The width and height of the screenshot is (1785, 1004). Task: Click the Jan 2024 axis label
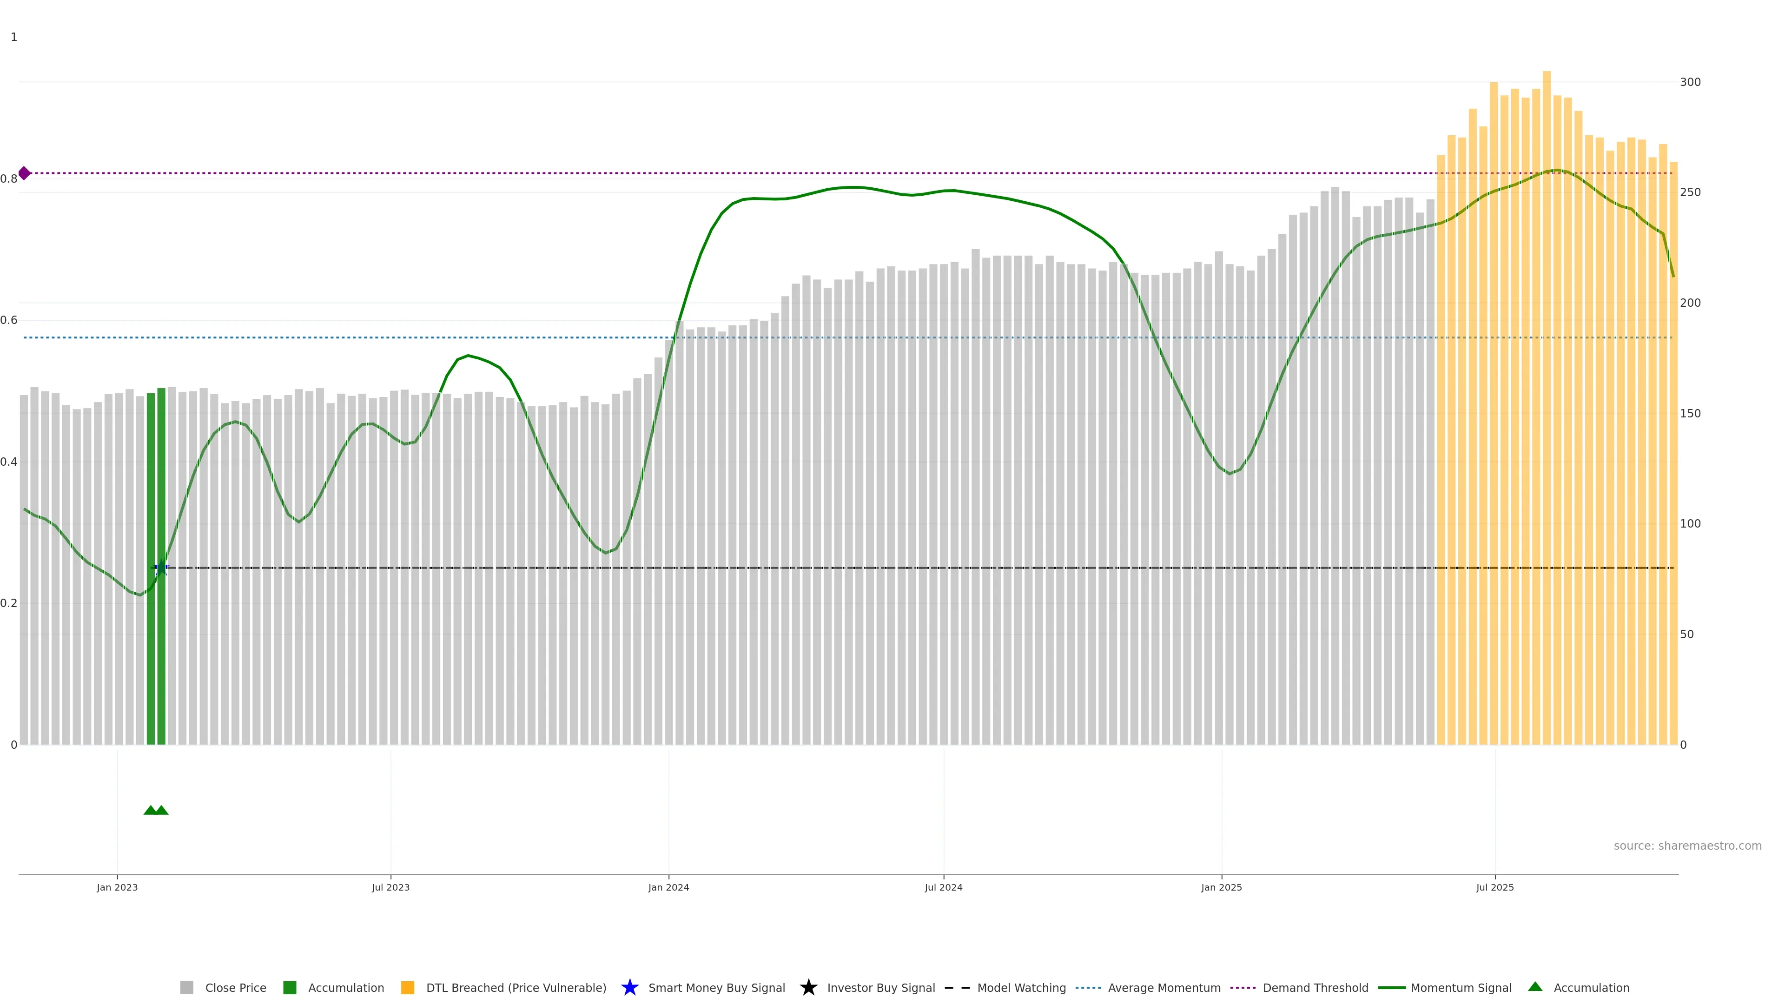[x=668, y=887]
